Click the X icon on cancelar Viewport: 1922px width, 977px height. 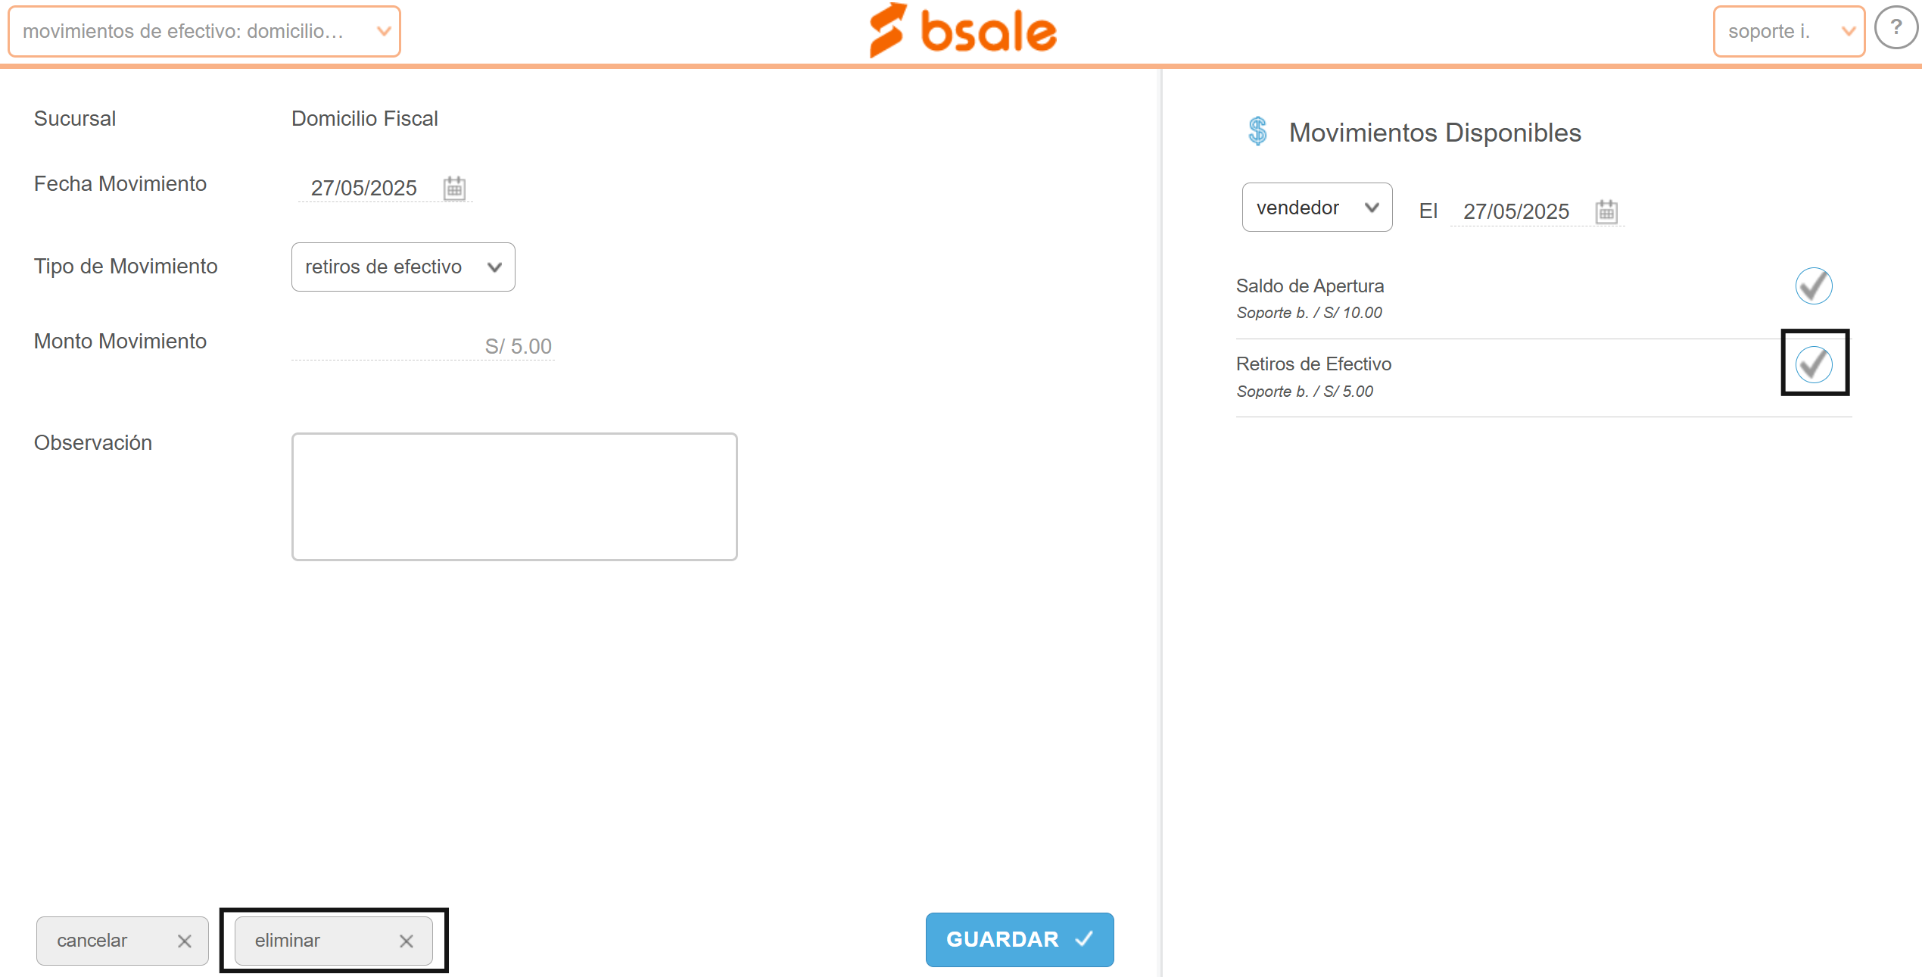click(184, 941)
